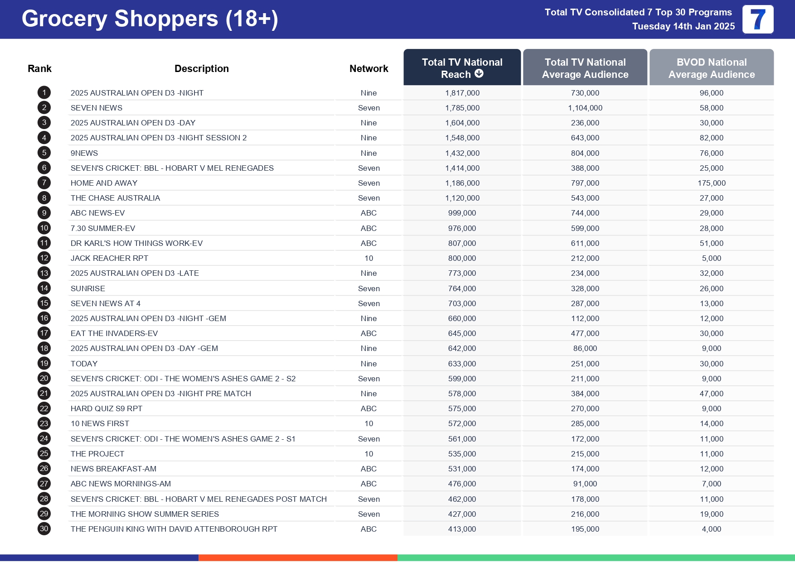Click HOME AND AWAY program title
The width and height of the screenshot is (795, 562).
click(x=104, y=183)
